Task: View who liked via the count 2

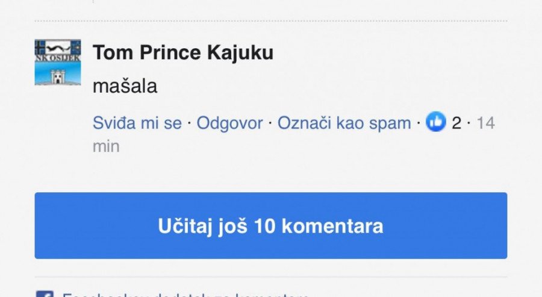Action: (x=456, y=123)
